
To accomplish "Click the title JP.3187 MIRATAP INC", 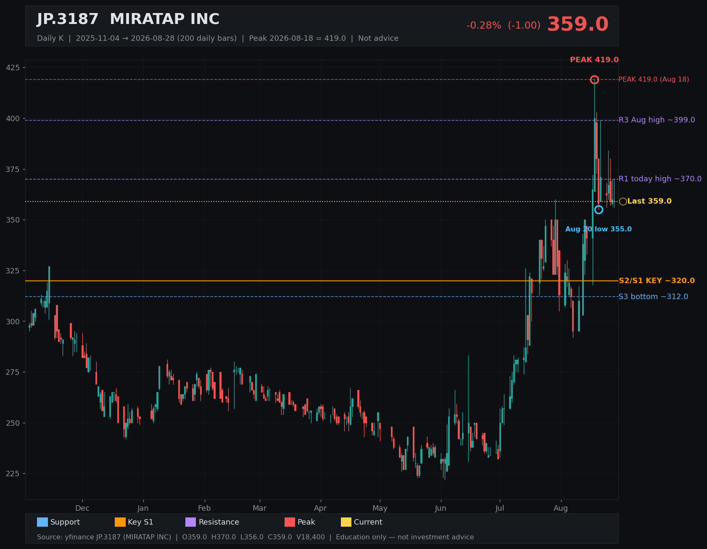I will tap(128, 19).
